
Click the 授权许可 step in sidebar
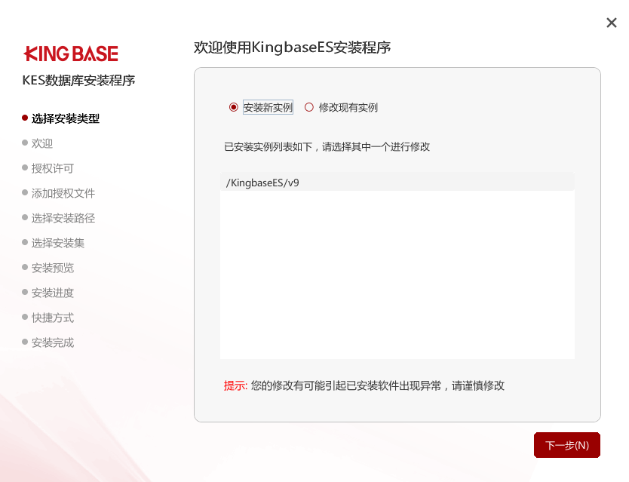pos(53,168)
